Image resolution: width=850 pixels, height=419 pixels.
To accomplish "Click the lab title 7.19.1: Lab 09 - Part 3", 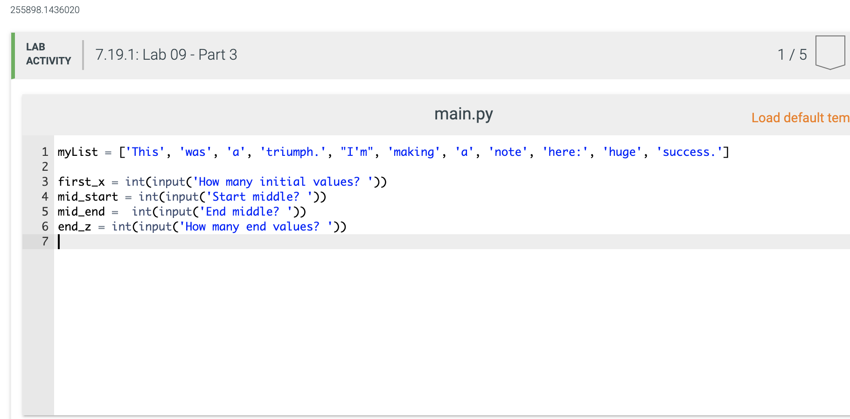I will pyautogui.click(x=166, y=55).
